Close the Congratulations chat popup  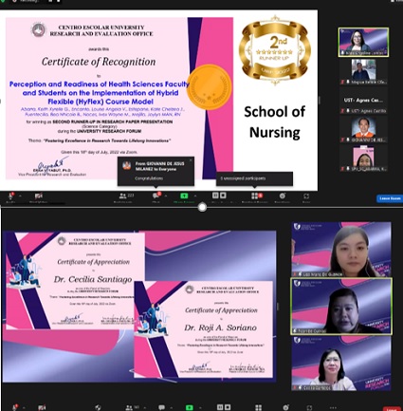[191, 160]
